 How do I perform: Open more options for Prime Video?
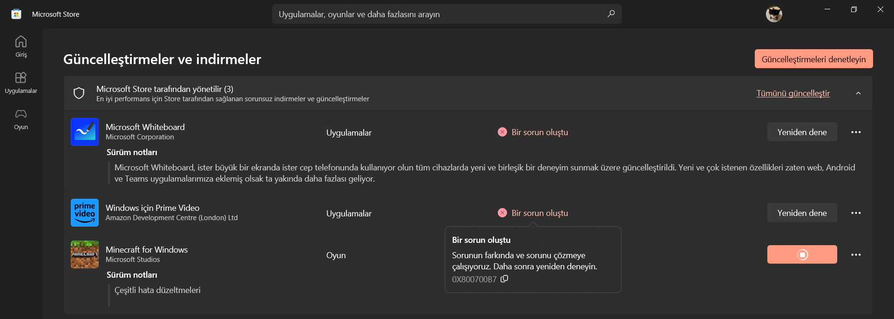(x=856, y=213)
